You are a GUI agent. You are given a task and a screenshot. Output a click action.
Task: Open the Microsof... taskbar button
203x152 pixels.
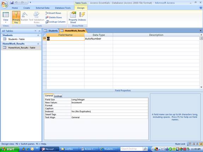pyautogui.click(x=49, y=149)
